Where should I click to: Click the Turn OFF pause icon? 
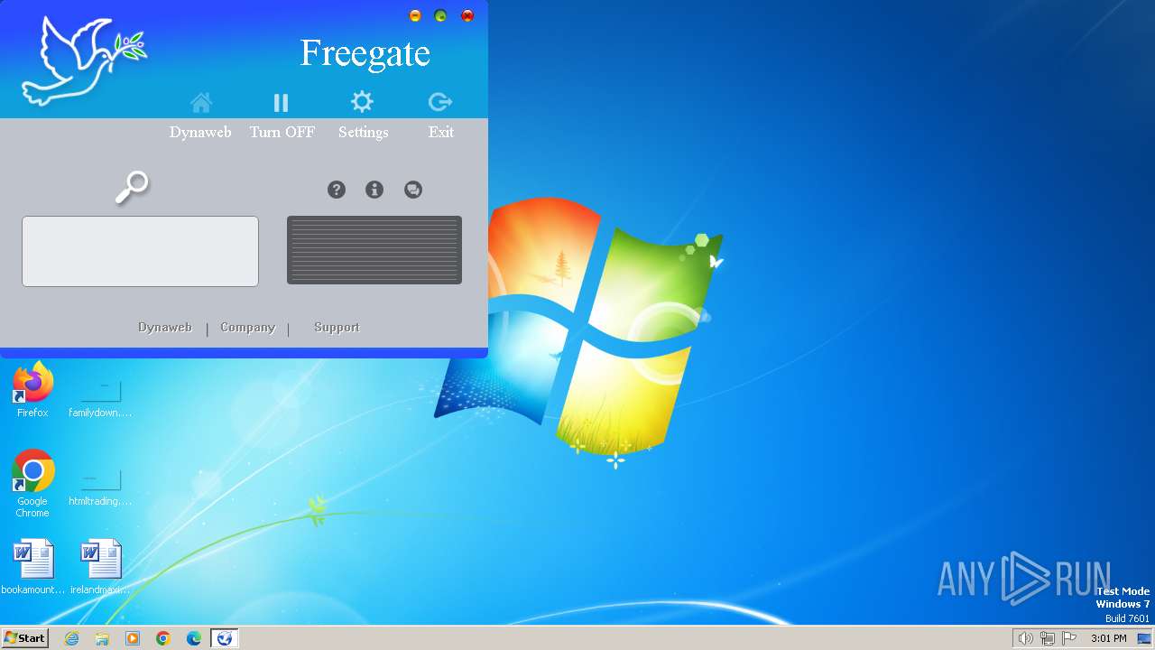(282, 102)
